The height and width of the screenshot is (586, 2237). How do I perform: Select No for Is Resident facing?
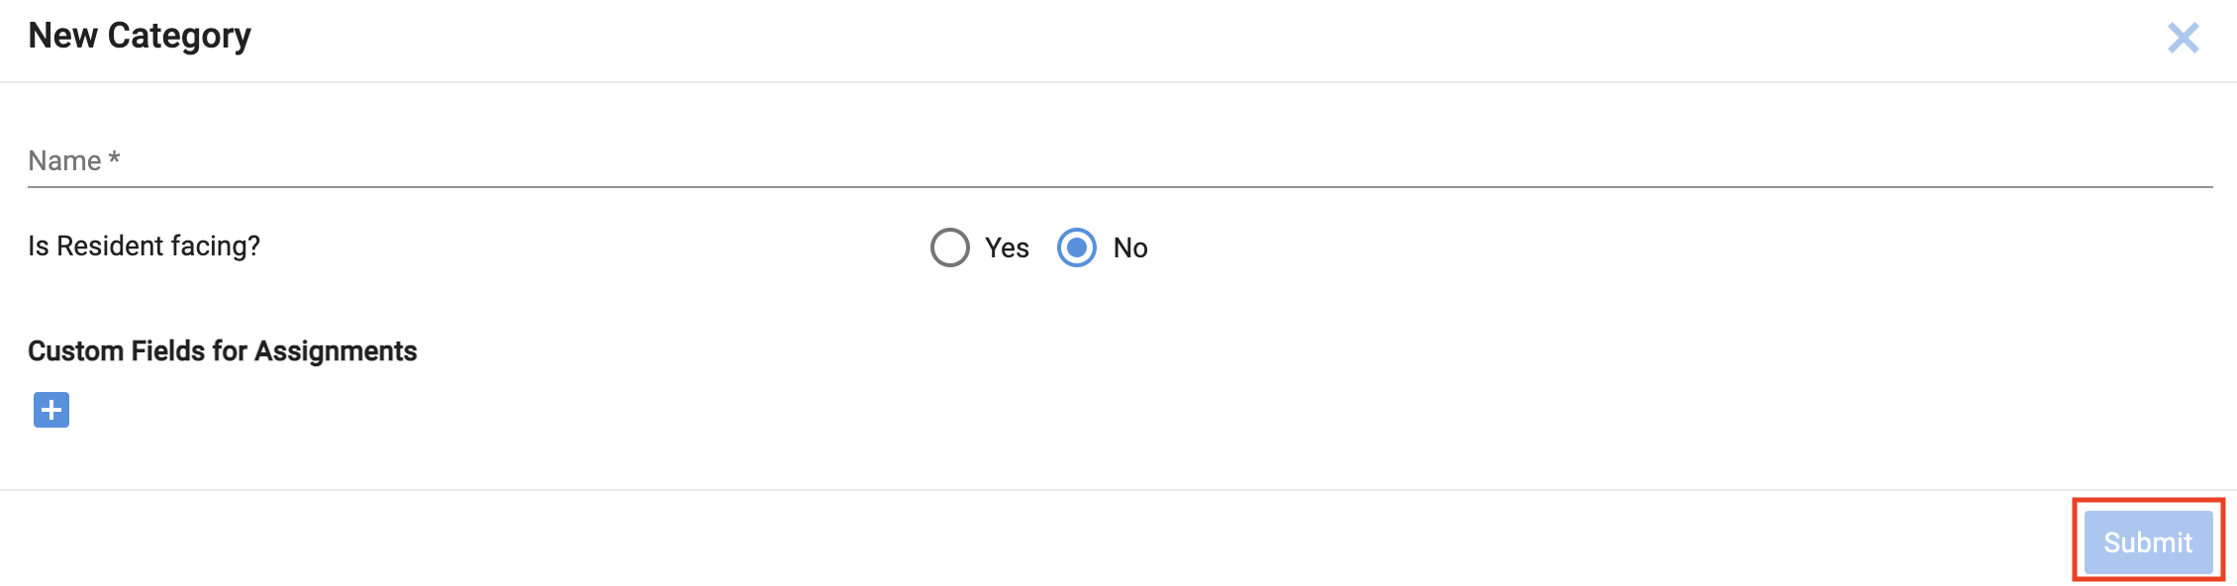click(x=1076, y=247)
